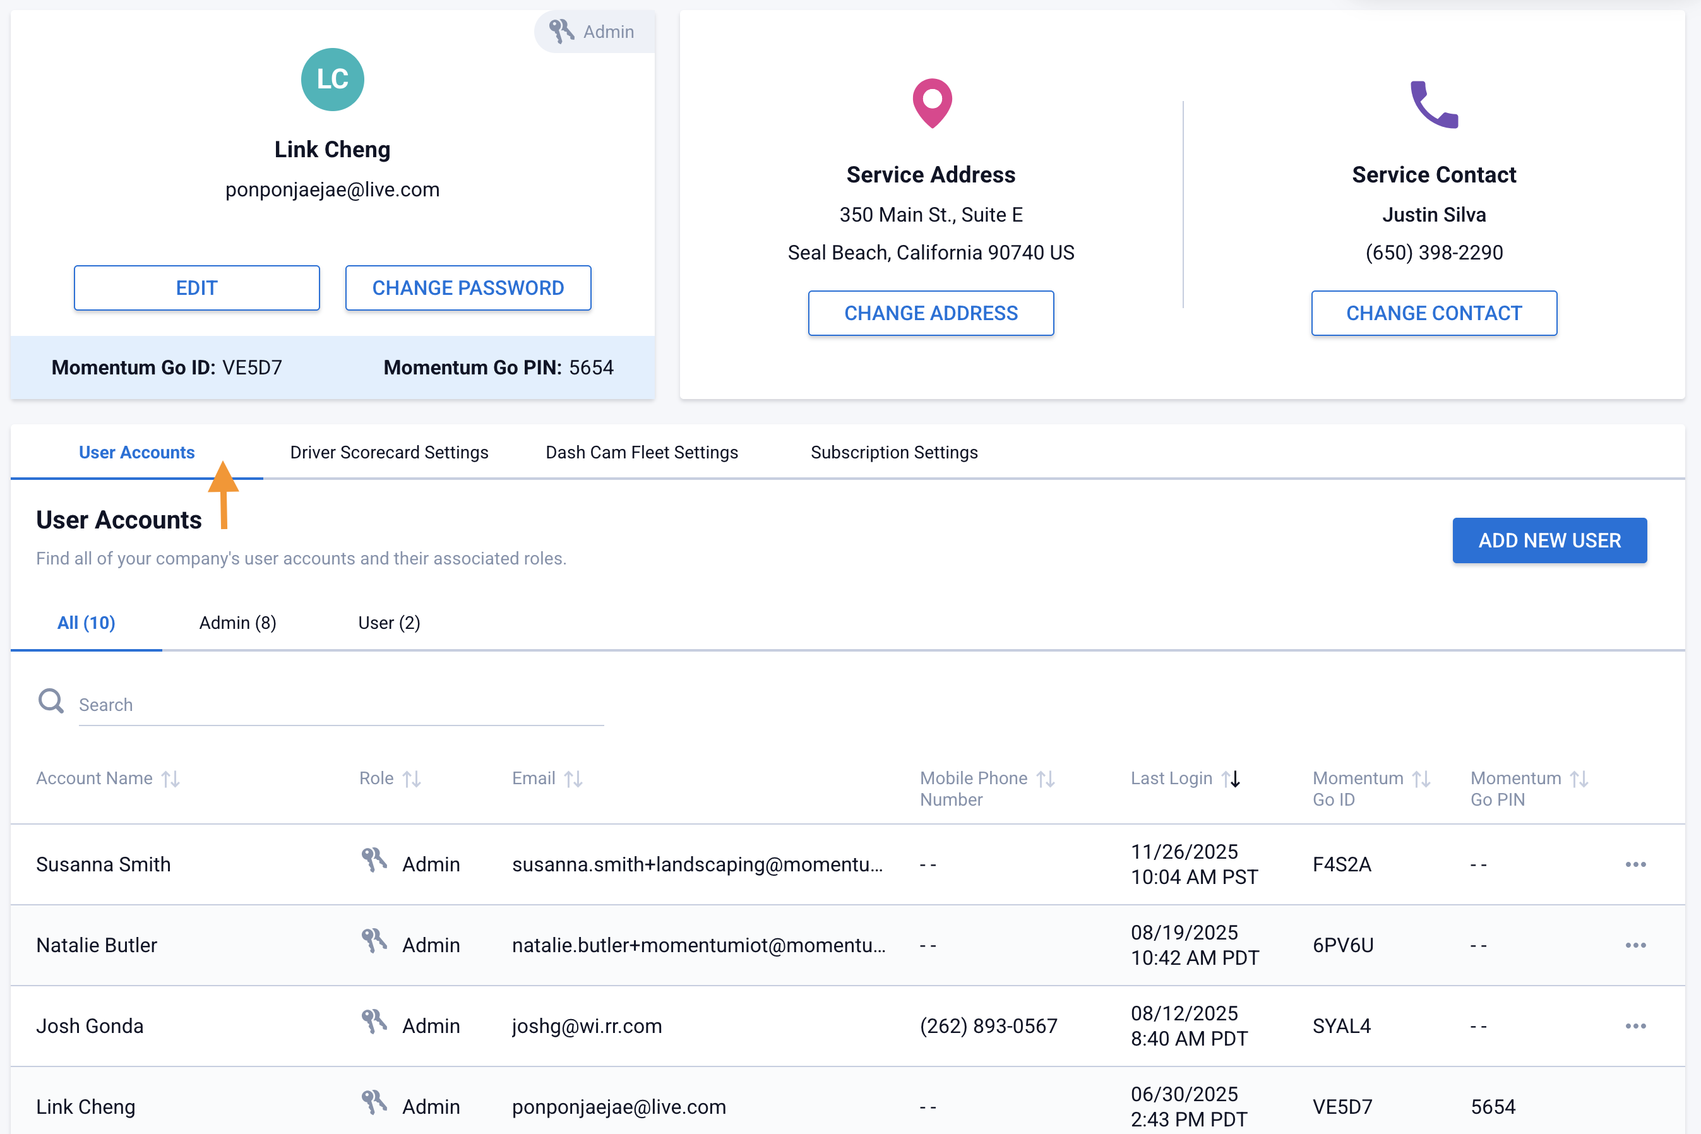Click the LC profile avatar
The image size is (1701, 1134).
332,80
